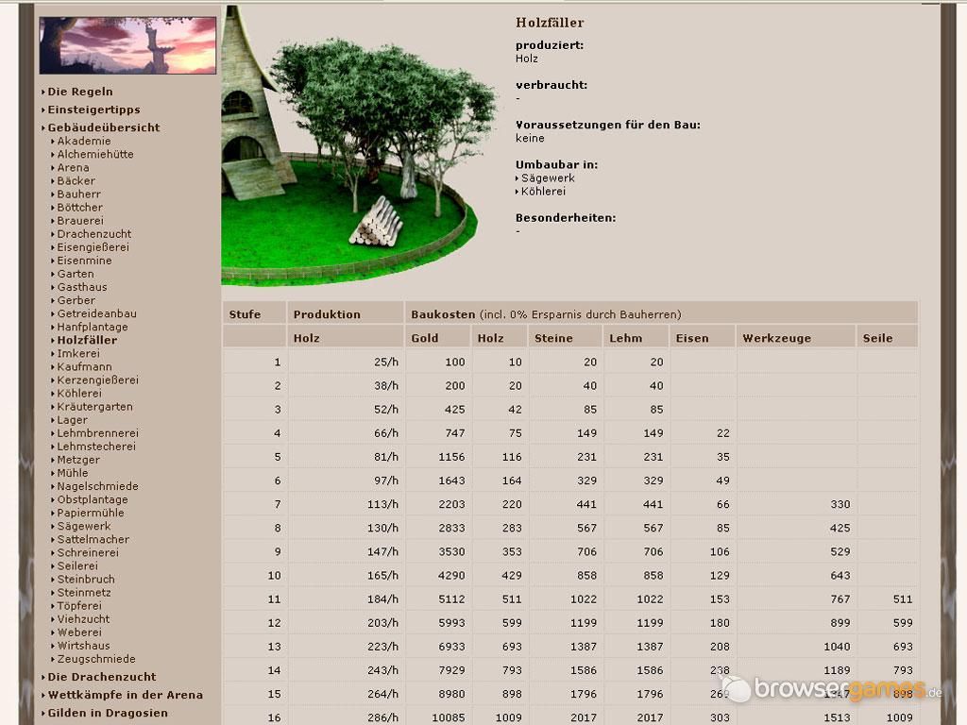Open Sägewerk in the sidebar list
This screenshot has width=967, height=725.
point(84,527)
